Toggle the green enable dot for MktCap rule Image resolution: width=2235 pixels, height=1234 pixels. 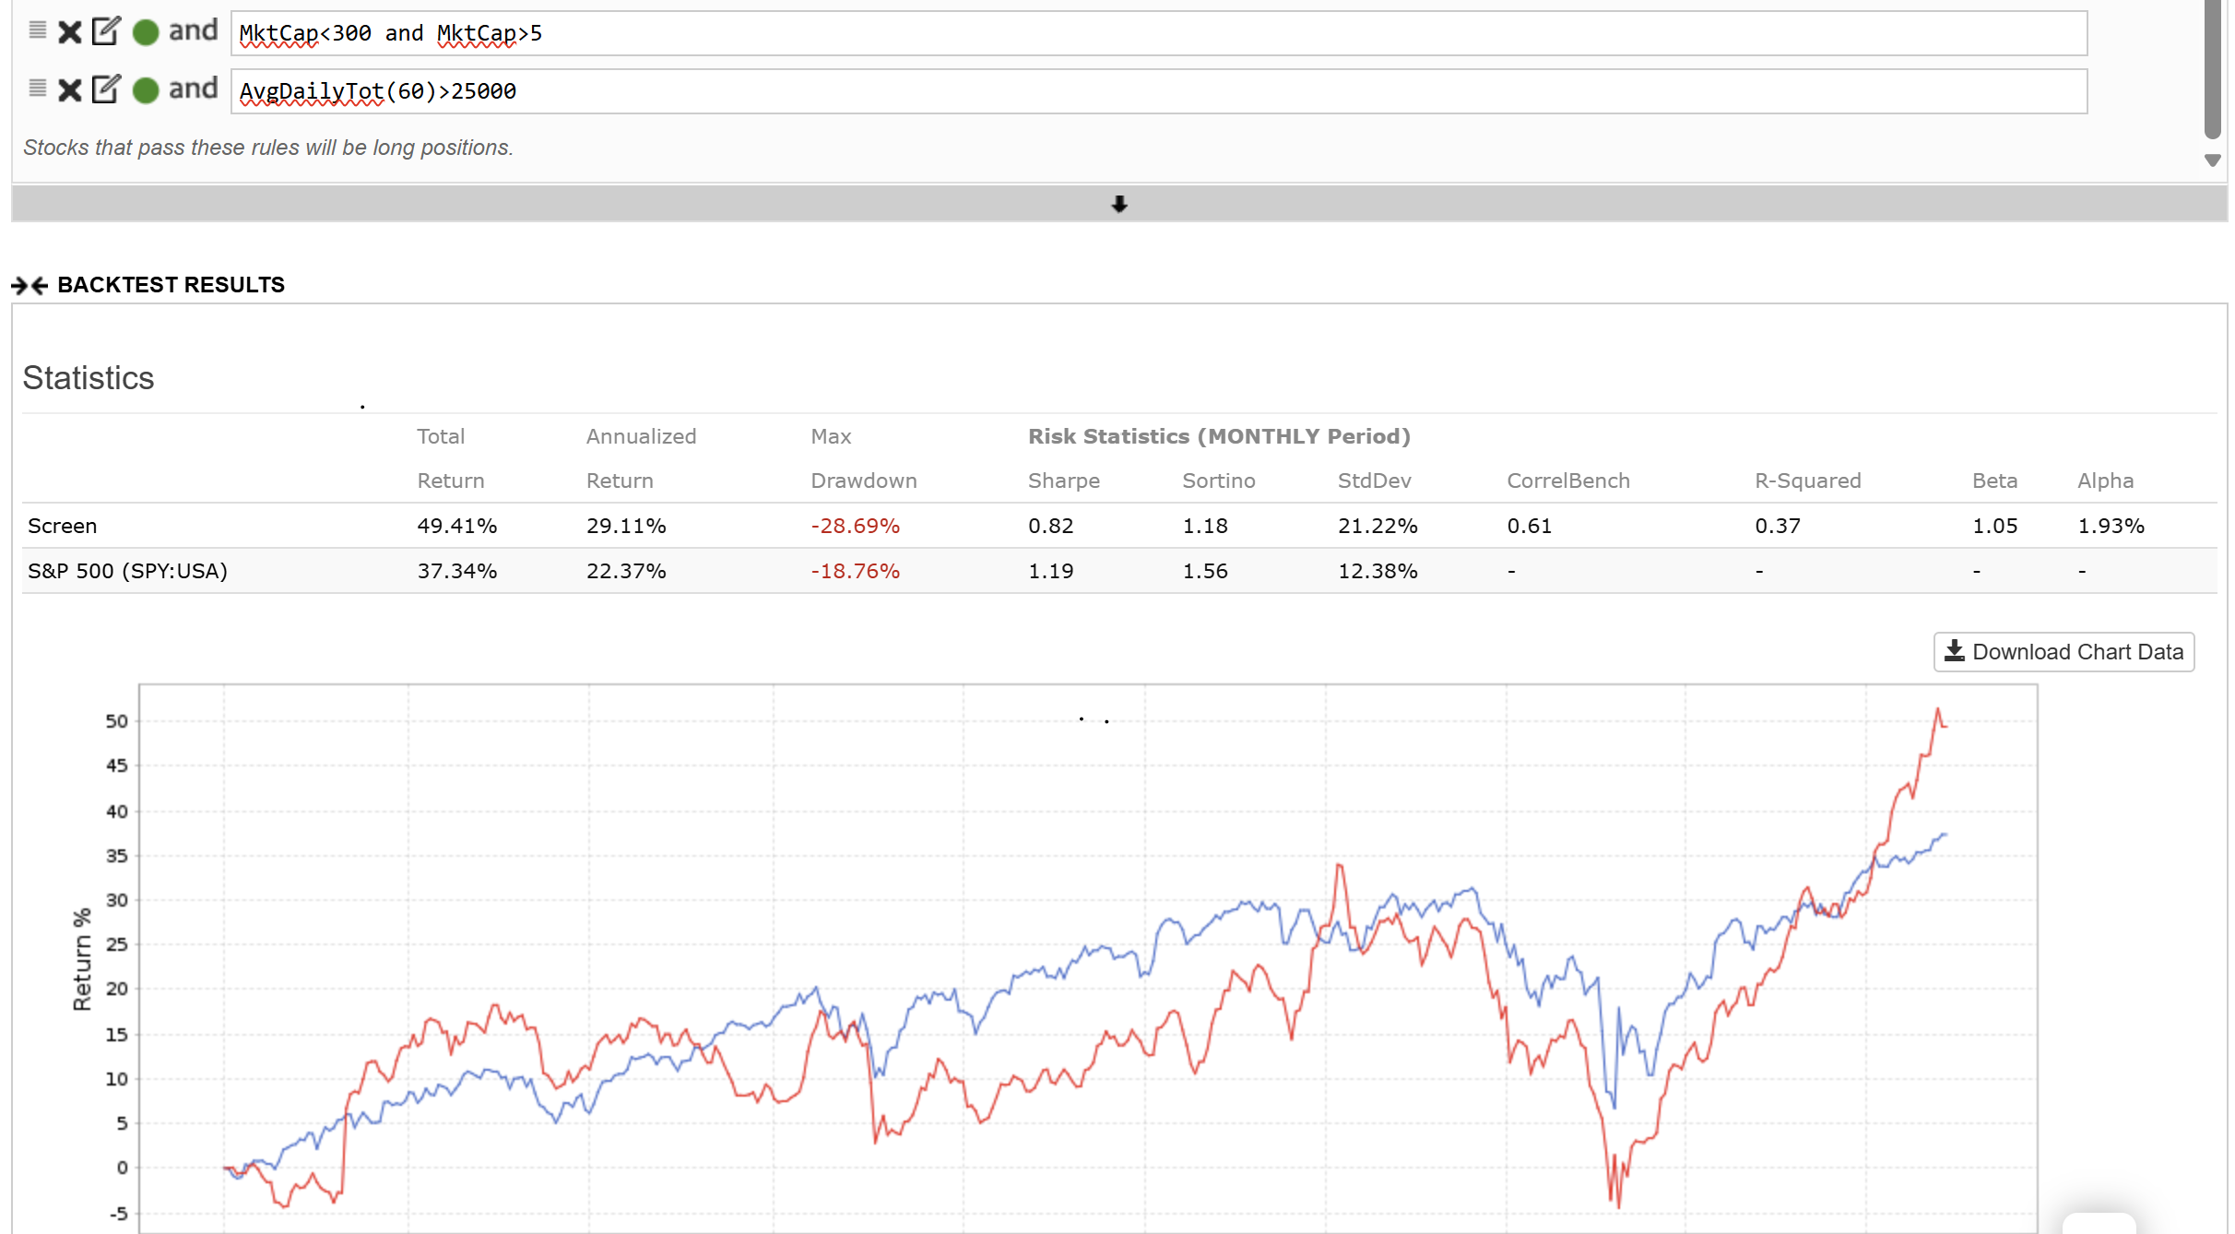(146, 33)
